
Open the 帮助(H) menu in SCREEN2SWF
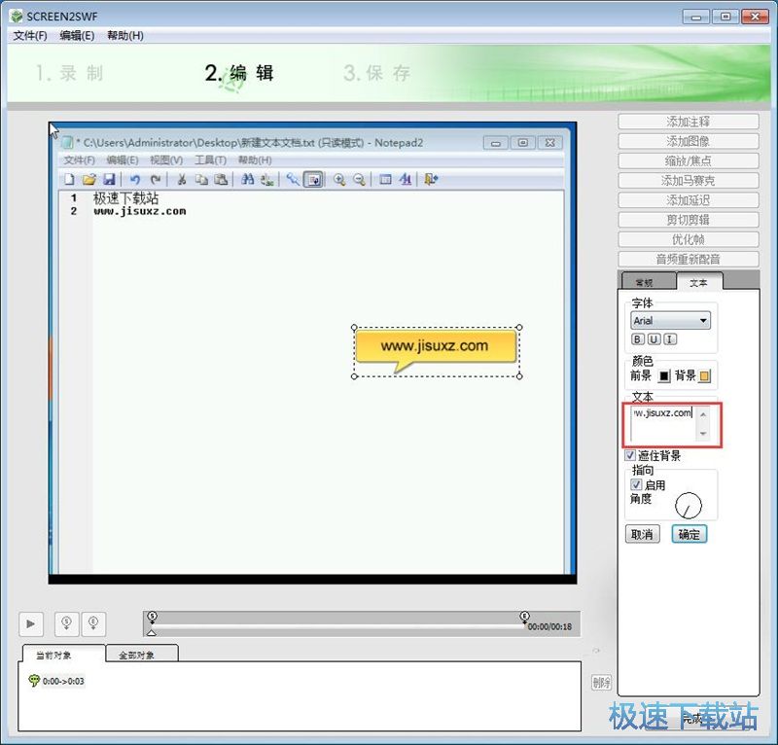125,36
